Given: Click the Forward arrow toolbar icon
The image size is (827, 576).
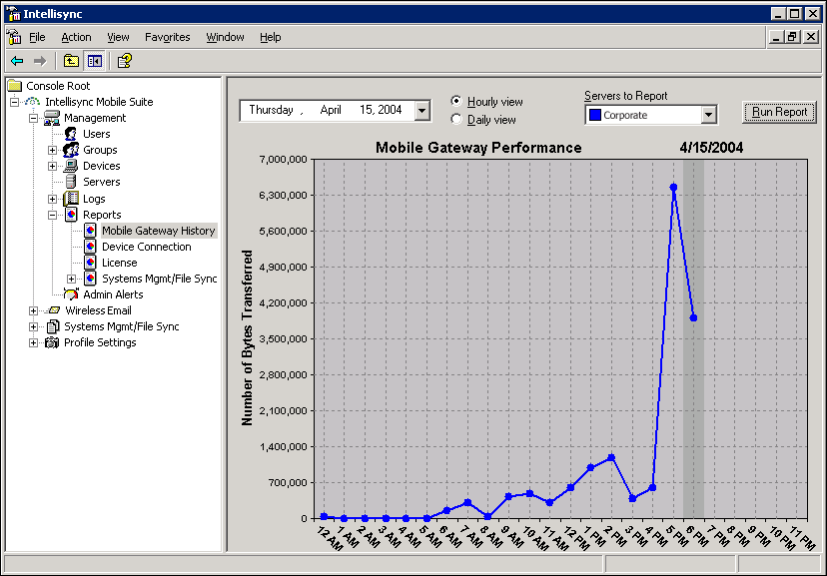Looking at the screenshot, I should click(40, 61).
